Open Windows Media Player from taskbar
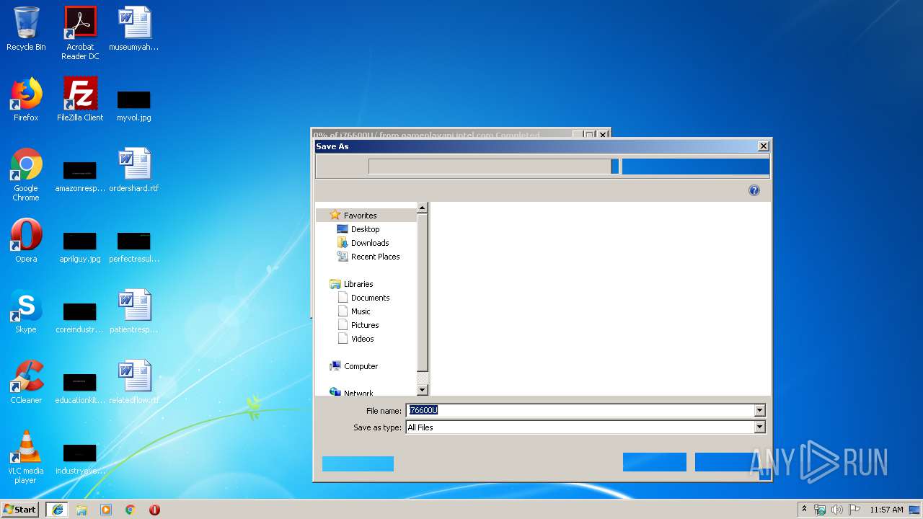 pyautogui.click(x=106, y=510)
